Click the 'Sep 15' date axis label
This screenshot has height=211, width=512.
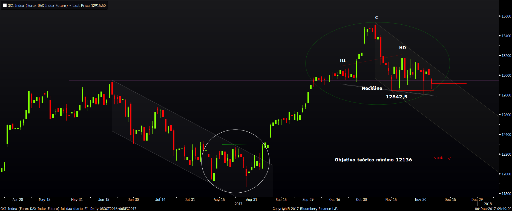[281, 199]
